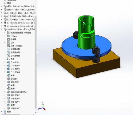
Task: Select the 倒角2 chamfer feature icon
Action: 9,76
